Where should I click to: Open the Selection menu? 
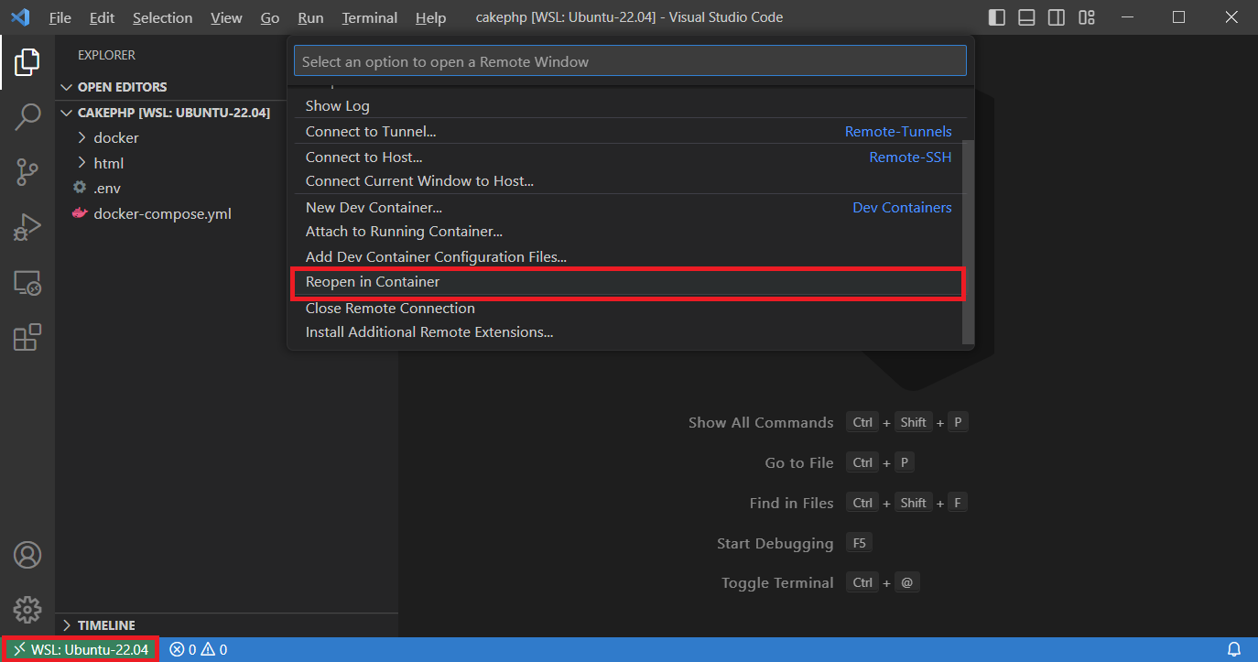tap(162, 17)
